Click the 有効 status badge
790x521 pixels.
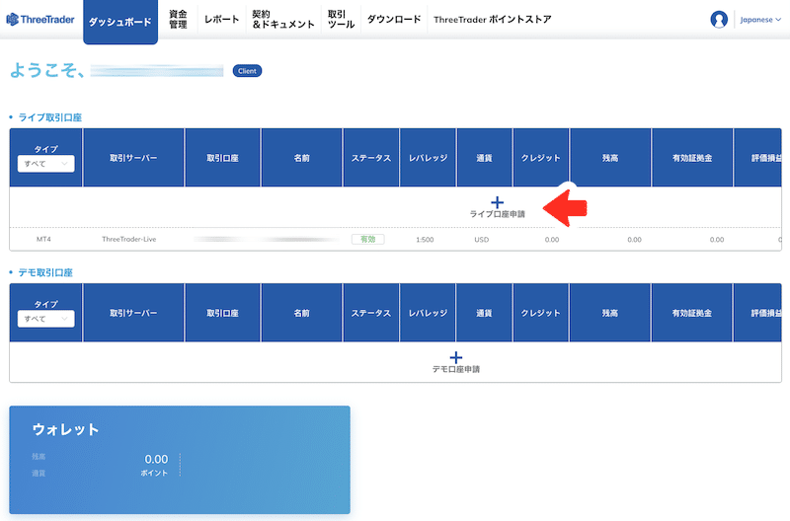(x=367, y=239)
